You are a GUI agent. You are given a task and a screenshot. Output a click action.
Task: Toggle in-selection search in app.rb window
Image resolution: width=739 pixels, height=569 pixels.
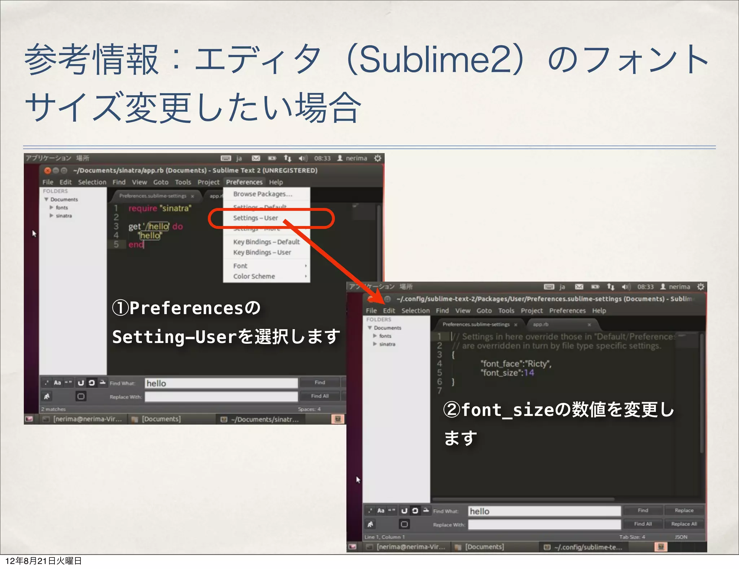102,383
